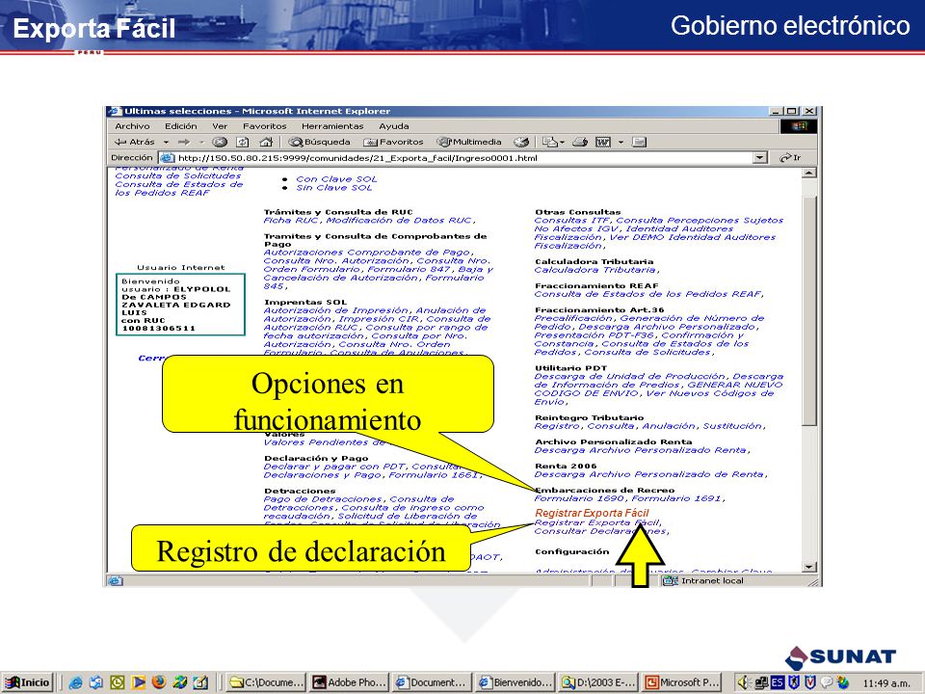Open the Edición menu

[x=180, y=126]
